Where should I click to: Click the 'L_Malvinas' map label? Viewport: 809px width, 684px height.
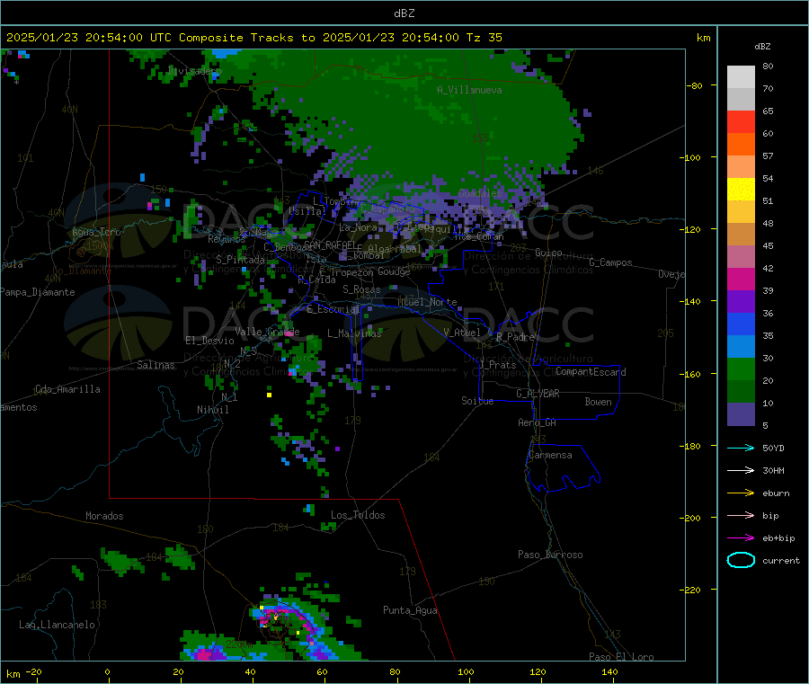coord(354,333)
